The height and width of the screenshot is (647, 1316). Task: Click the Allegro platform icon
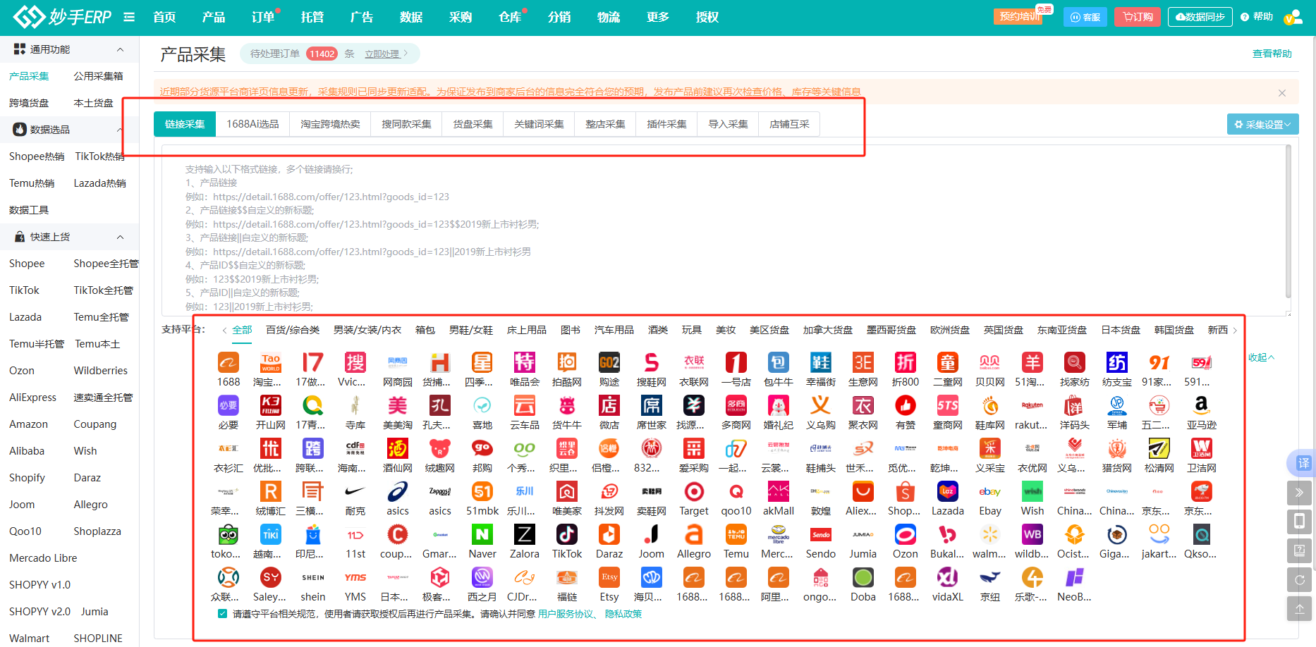click(693, 535)
